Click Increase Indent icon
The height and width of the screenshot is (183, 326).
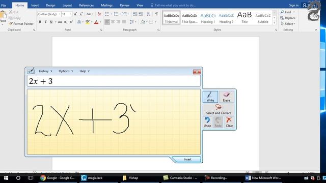pyautogui.click(x=141, y=14)
